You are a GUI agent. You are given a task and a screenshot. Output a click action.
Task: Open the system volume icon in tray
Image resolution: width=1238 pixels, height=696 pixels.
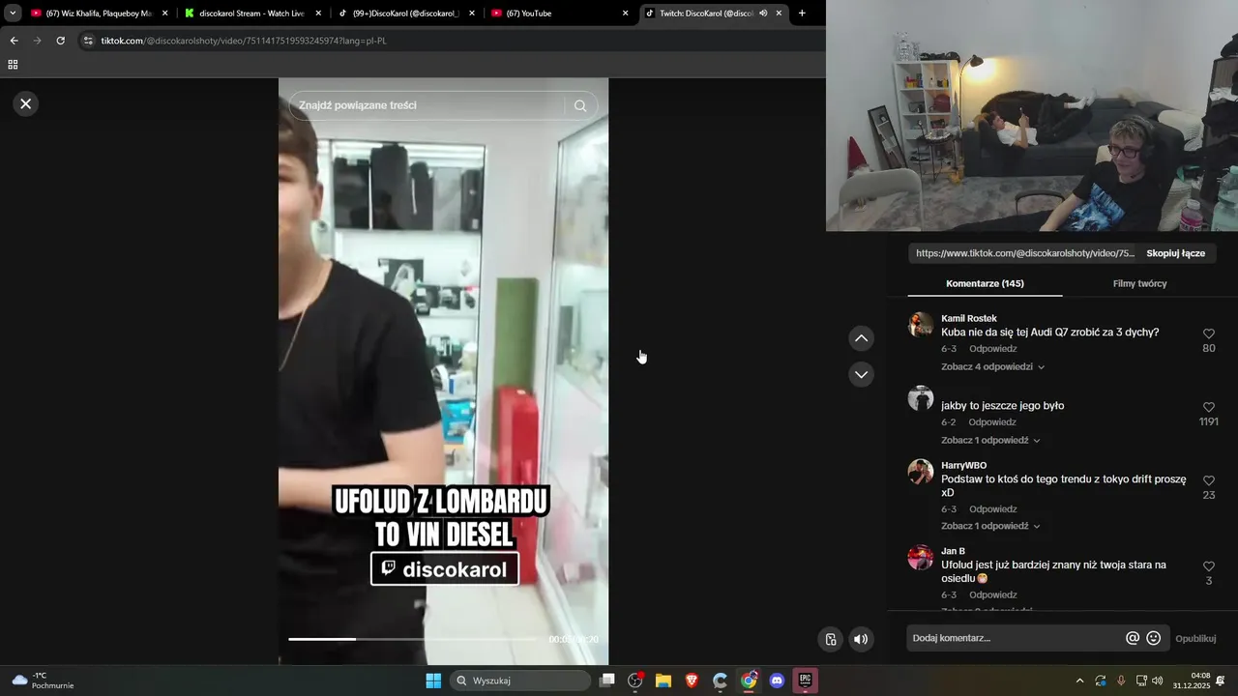pyautogui.click(x=1158, y=681)
